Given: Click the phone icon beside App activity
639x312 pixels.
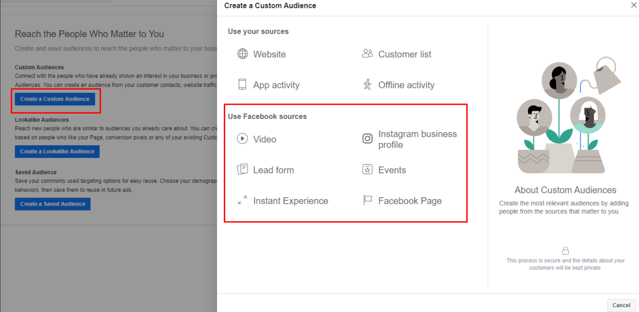Looking at the screenshot, I should (x=242, y=84).
